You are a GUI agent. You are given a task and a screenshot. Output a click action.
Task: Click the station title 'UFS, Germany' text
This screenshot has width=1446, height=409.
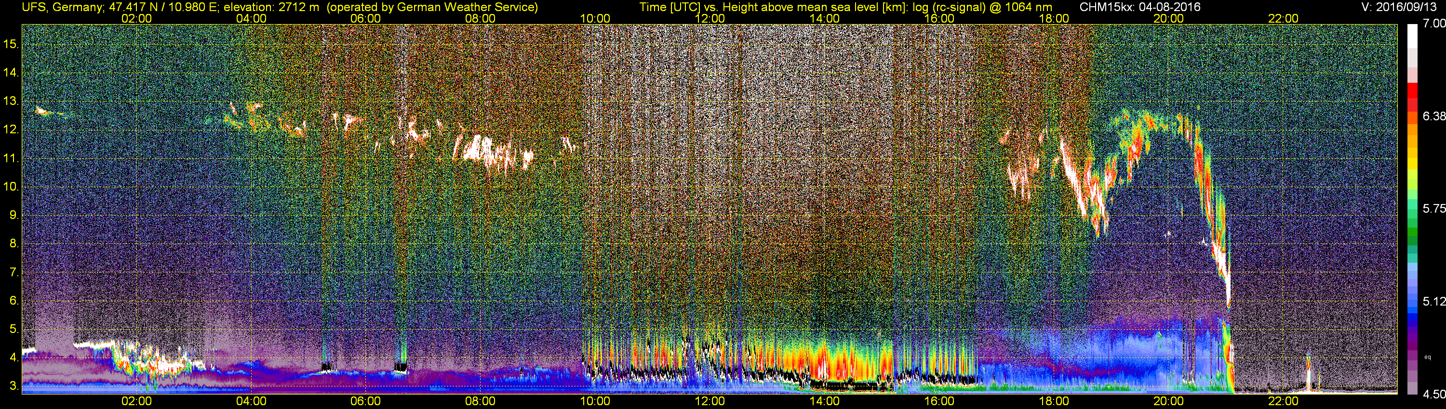62,7
